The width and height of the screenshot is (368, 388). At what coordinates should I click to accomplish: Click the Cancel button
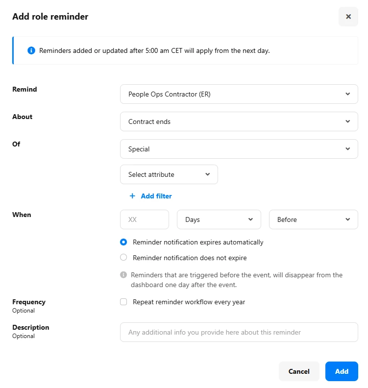coord(299,371)
